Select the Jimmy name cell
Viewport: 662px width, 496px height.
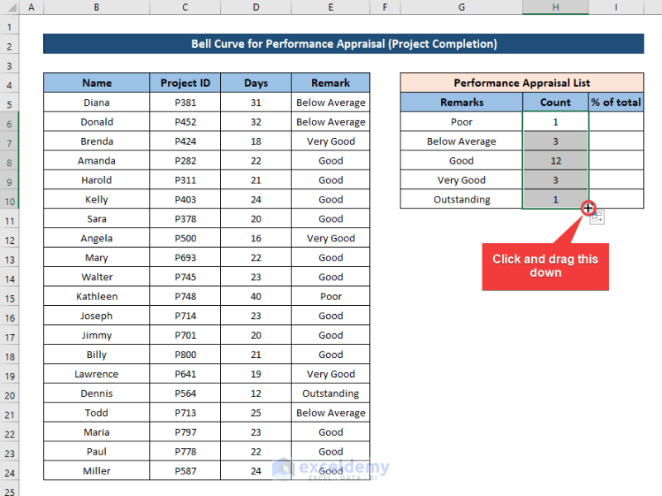pyautogui.click(x=96, y=336)
